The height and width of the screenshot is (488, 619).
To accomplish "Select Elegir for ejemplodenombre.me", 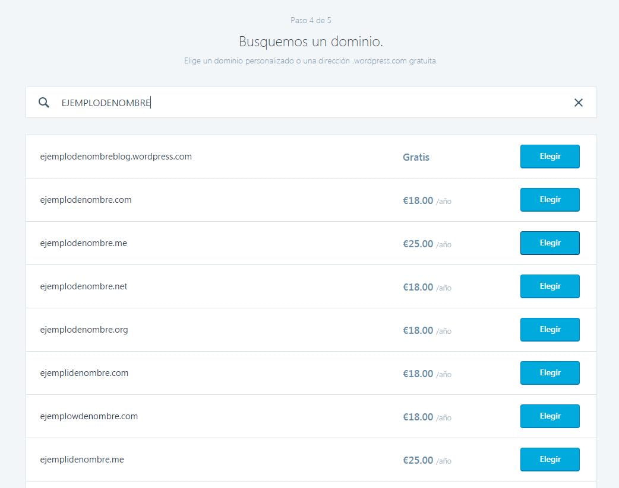I will (x=549, y=243).
